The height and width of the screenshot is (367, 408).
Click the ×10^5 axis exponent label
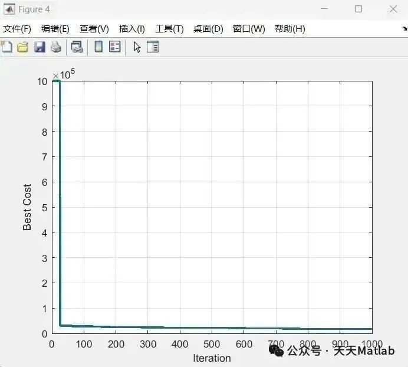64,74
